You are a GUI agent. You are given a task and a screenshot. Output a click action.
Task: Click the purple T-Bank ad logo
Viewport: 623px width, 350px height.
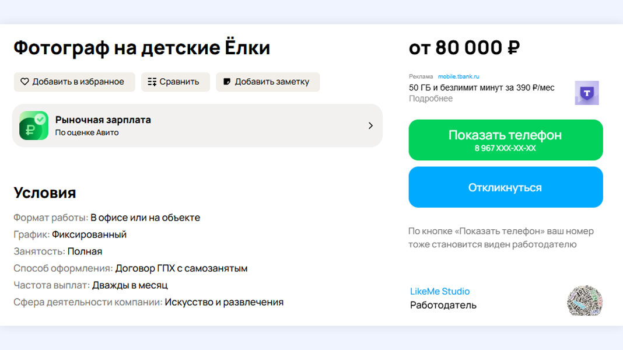[x=586, y=93]
